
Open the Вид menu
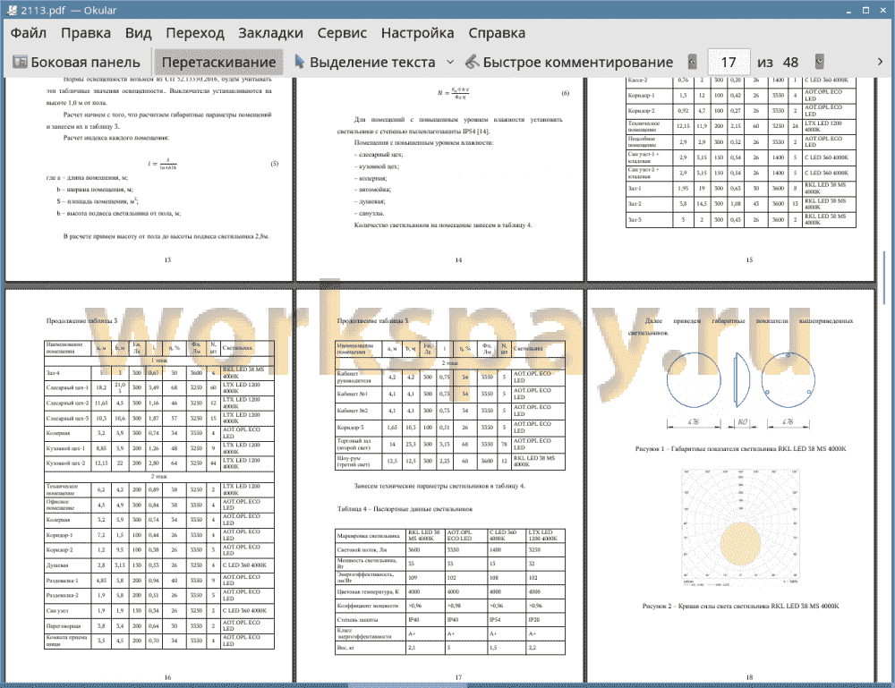138,33
